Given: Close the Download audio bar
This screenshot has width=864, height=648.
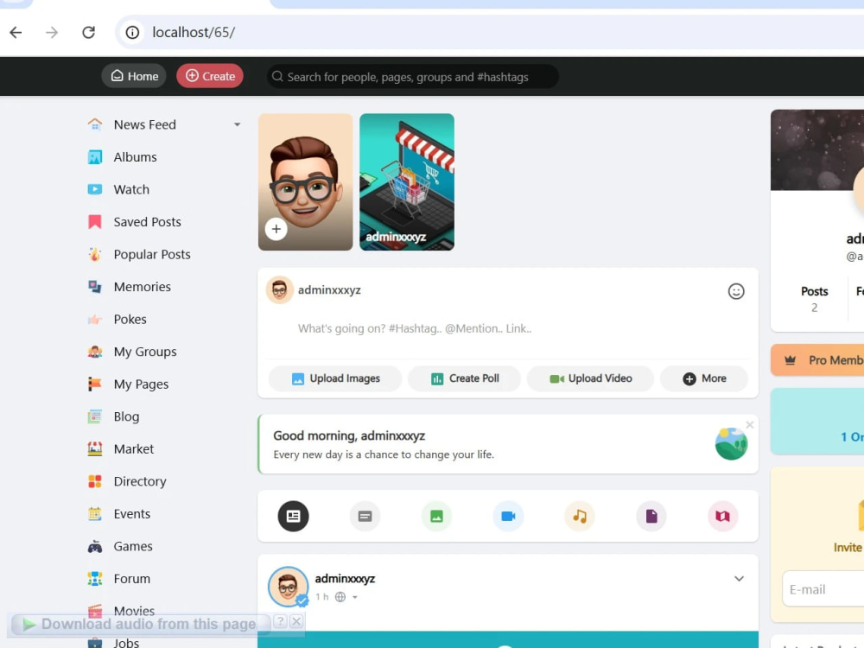Looking at the screenshot, I should 296,621.
